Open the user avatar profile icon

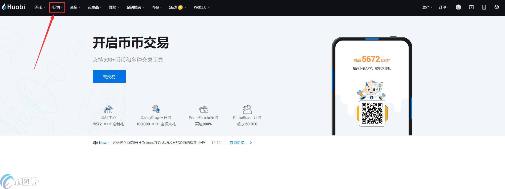[x=458, y=7]
